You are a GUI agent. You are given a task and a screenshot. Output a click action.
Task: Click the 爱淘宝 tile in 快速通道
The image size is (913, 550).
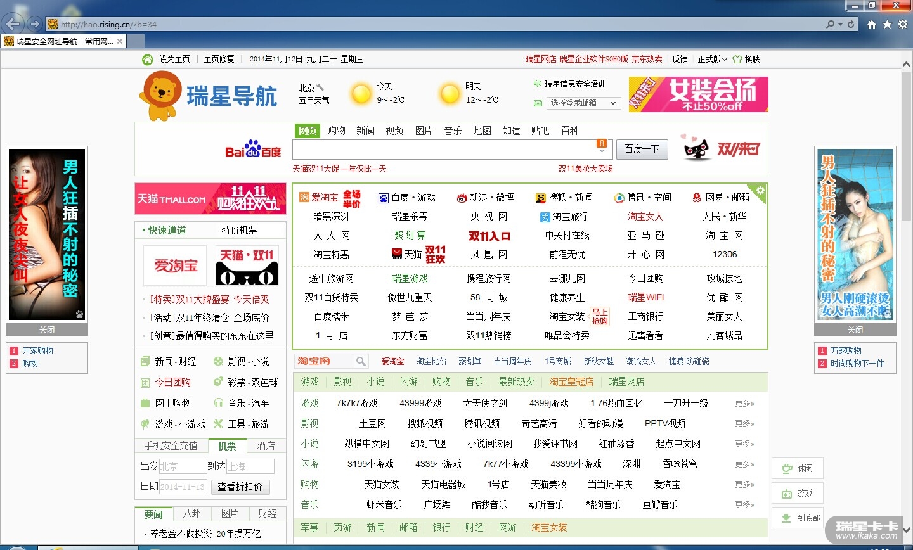tap(175, 265)
